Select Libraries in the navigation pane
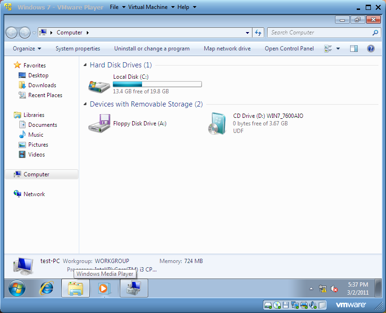The width and height of the screenshot is (386, 313). click(34, 115)
